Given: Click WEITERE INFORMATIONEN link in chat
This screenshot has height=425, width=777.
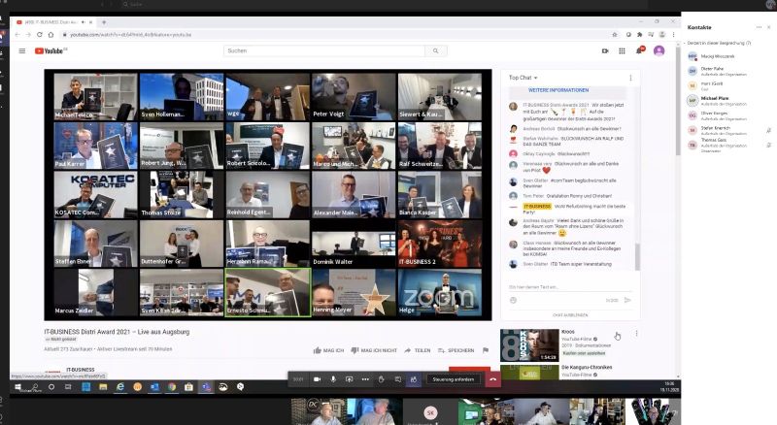Looking at the screenshot, I should coord(558,90).
